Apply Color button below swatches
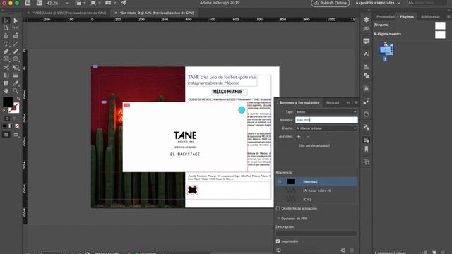Image resolution: width=452 pixels, height=254 pixels. tap(4, 126)
